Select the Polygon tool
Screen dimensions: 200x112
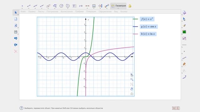click(x=55, y=6)
